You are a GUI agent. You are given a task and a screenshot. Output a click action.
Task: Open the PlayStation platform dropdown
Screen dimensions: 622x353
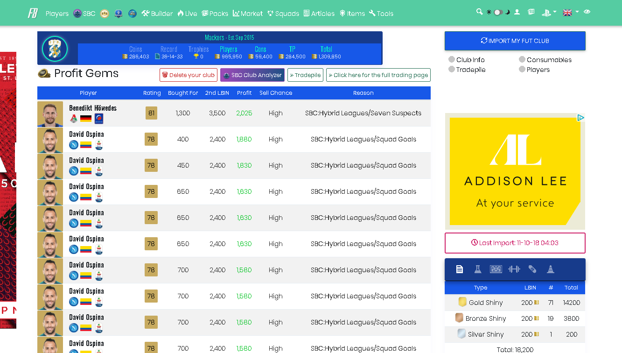coord(549,13)
